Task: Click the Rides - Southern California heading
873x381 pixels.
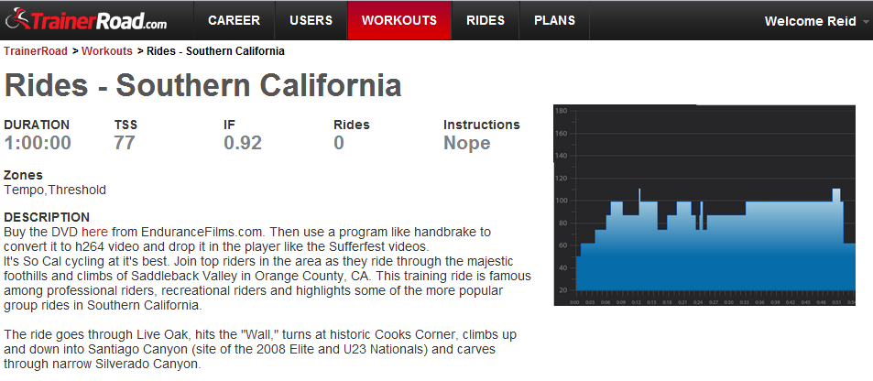Action: [x=202, y=85]
